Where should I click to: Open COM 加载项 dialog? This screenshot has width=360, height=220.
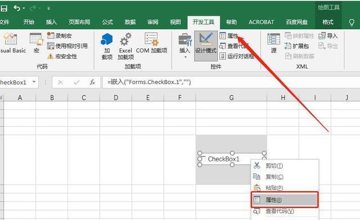pyautogui.click(x=151, y=43)
